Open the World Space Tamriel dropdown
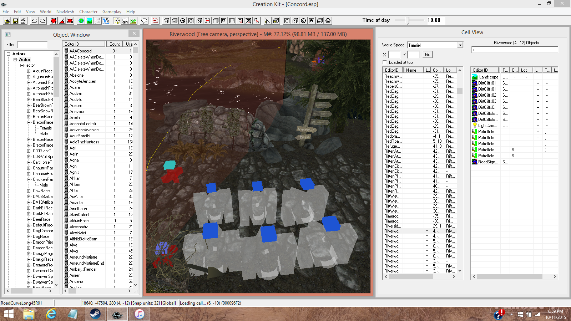Viewport: 571px width, 321px height. 460,45
